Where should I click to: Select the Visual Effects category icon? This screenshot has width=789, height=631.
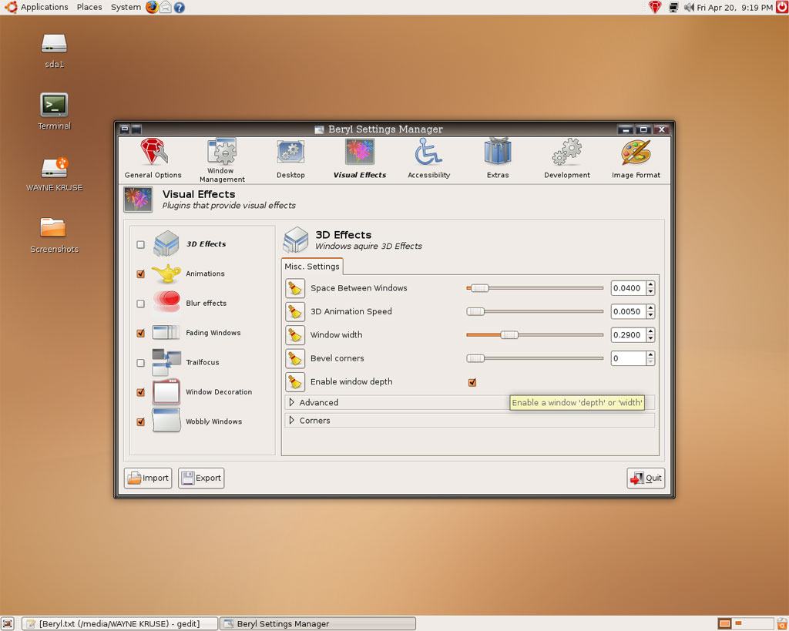pos(360,152)
